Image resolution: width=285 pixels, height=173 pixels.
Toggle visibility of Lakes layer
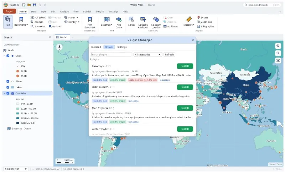pyautogui.click(x=8, y=87)
